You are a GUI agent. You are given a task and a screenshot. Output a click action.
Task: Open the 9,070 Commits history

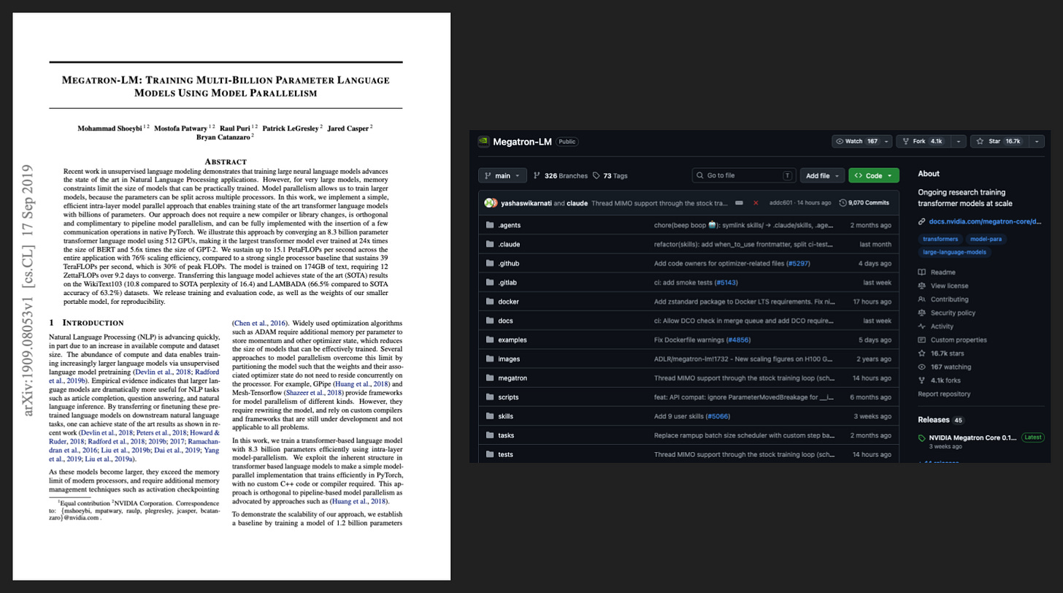pyautogui.click(x=864, y=203)
